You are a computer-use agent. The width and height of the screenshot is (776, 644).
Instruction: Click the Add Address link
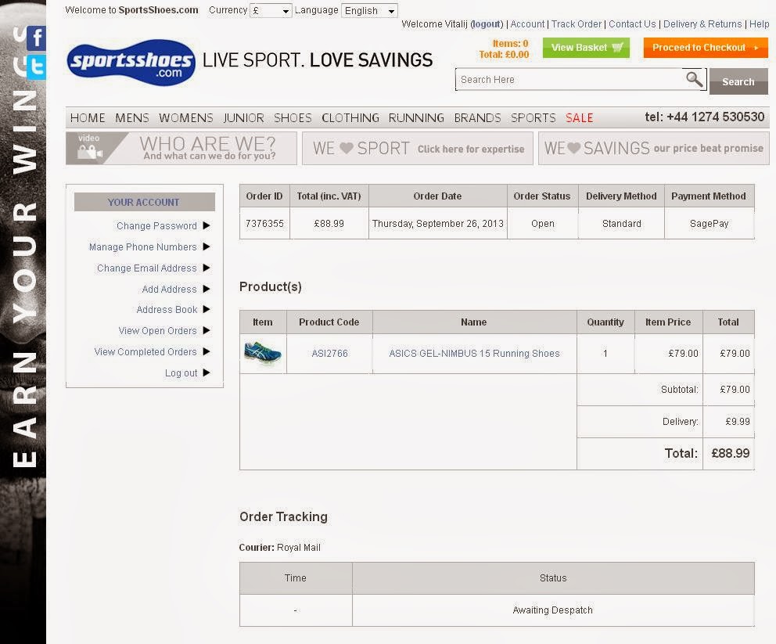point(169,289)
